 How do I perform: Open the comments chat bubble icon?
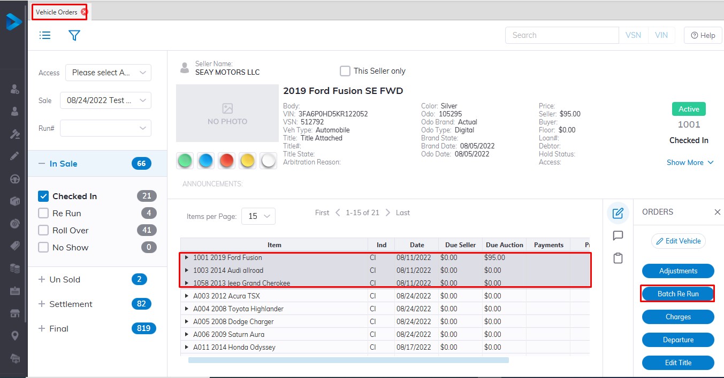click(x=618, y=235)
